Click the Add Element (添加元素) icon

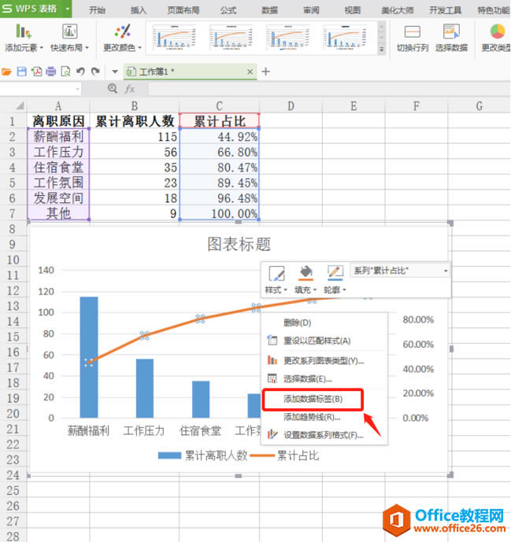click(x=23, y=31)
